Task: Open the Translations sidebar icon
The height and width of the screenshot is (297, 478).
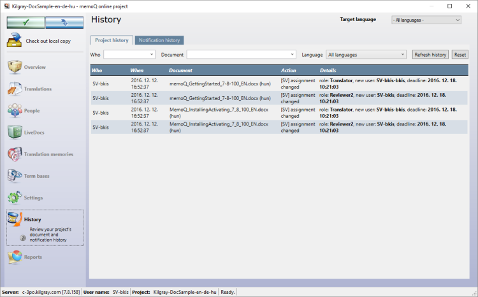Action: pos(15,89)
